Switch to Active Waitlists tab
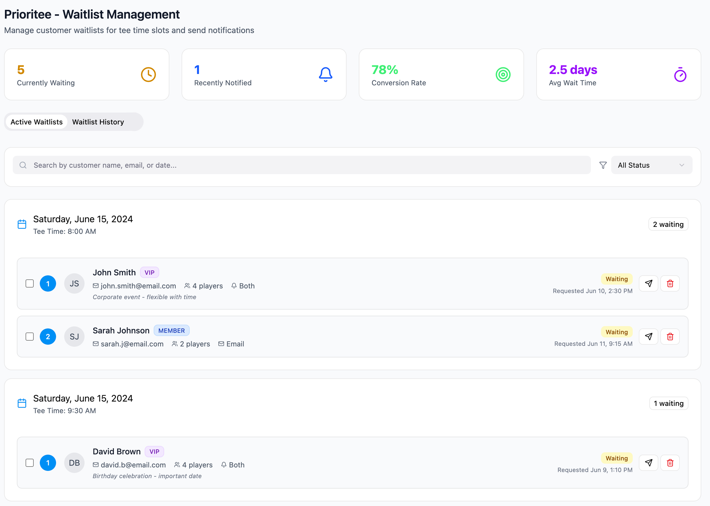This screenshot has width=710, height=506. [37, 122]
